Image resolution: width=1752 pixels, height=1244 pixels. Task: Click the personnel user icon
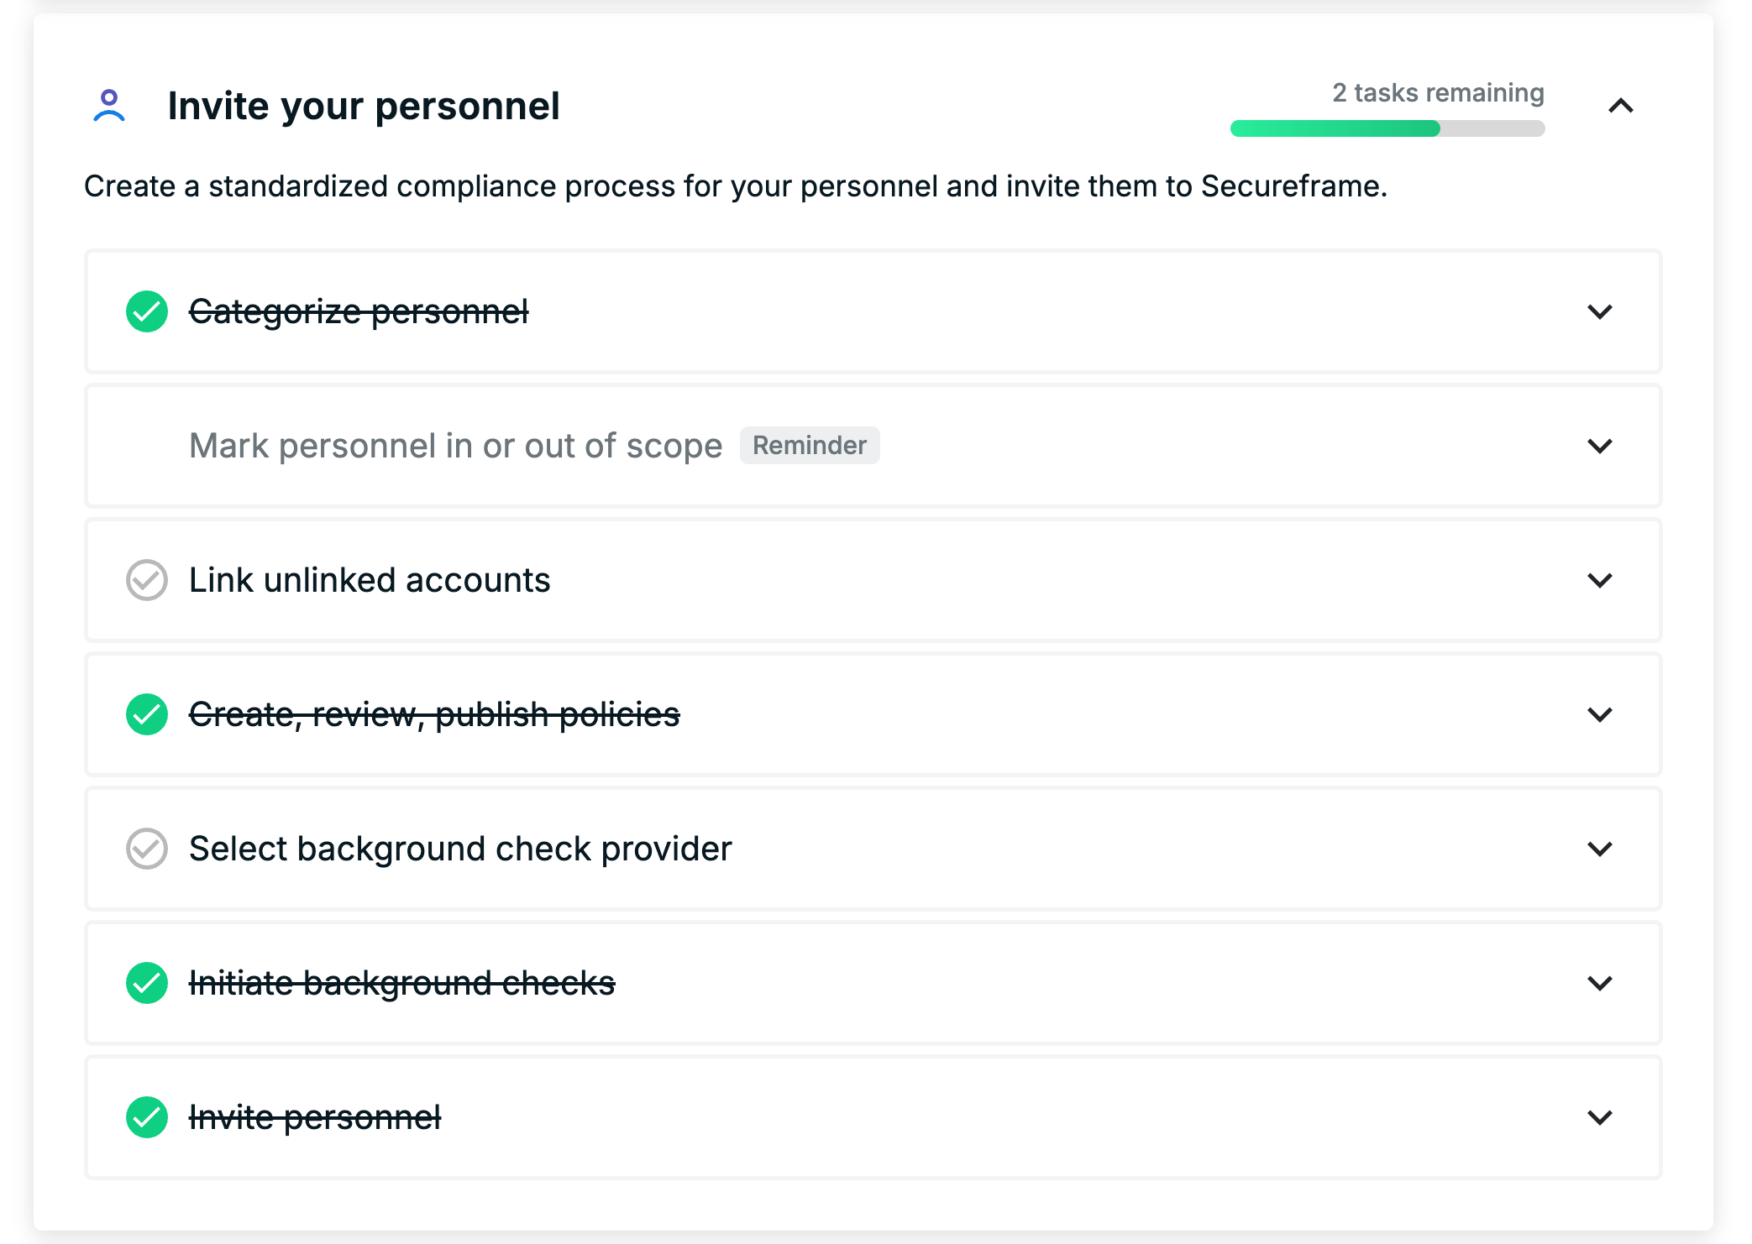coord(109,106)
